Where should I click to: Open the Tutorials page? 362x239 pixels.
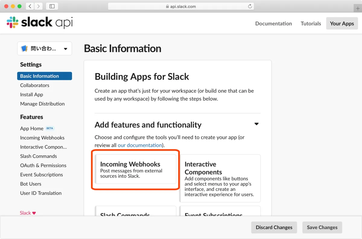pos(311,23)
